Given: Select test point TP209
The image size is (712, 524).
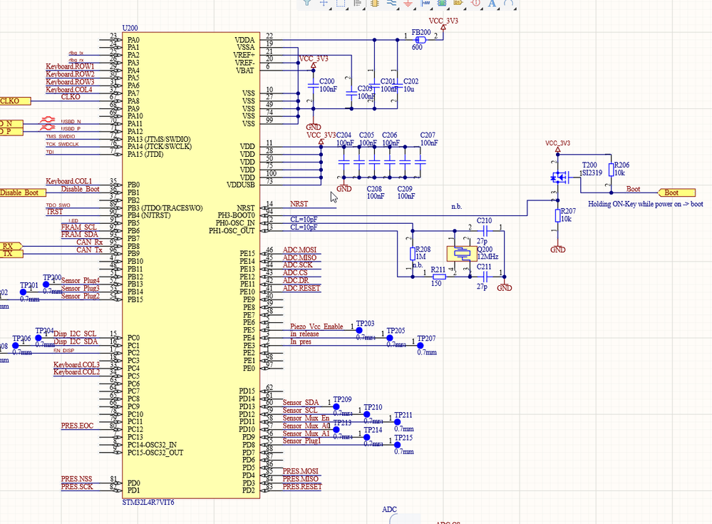Looking at the screenshot, I should tap(336, 406).
